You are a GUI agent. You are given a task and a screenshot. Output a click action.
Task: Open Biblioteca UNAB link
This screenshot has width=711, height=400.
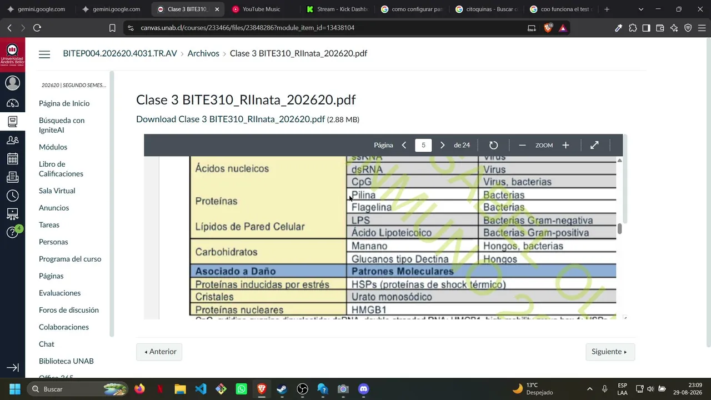(x=66, y=361)
